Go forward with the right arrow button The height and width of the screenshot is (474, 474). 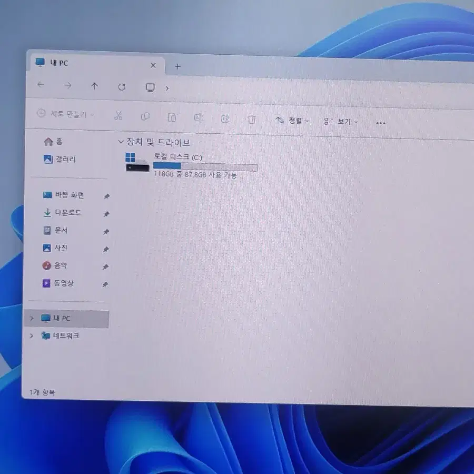(68, 85)
